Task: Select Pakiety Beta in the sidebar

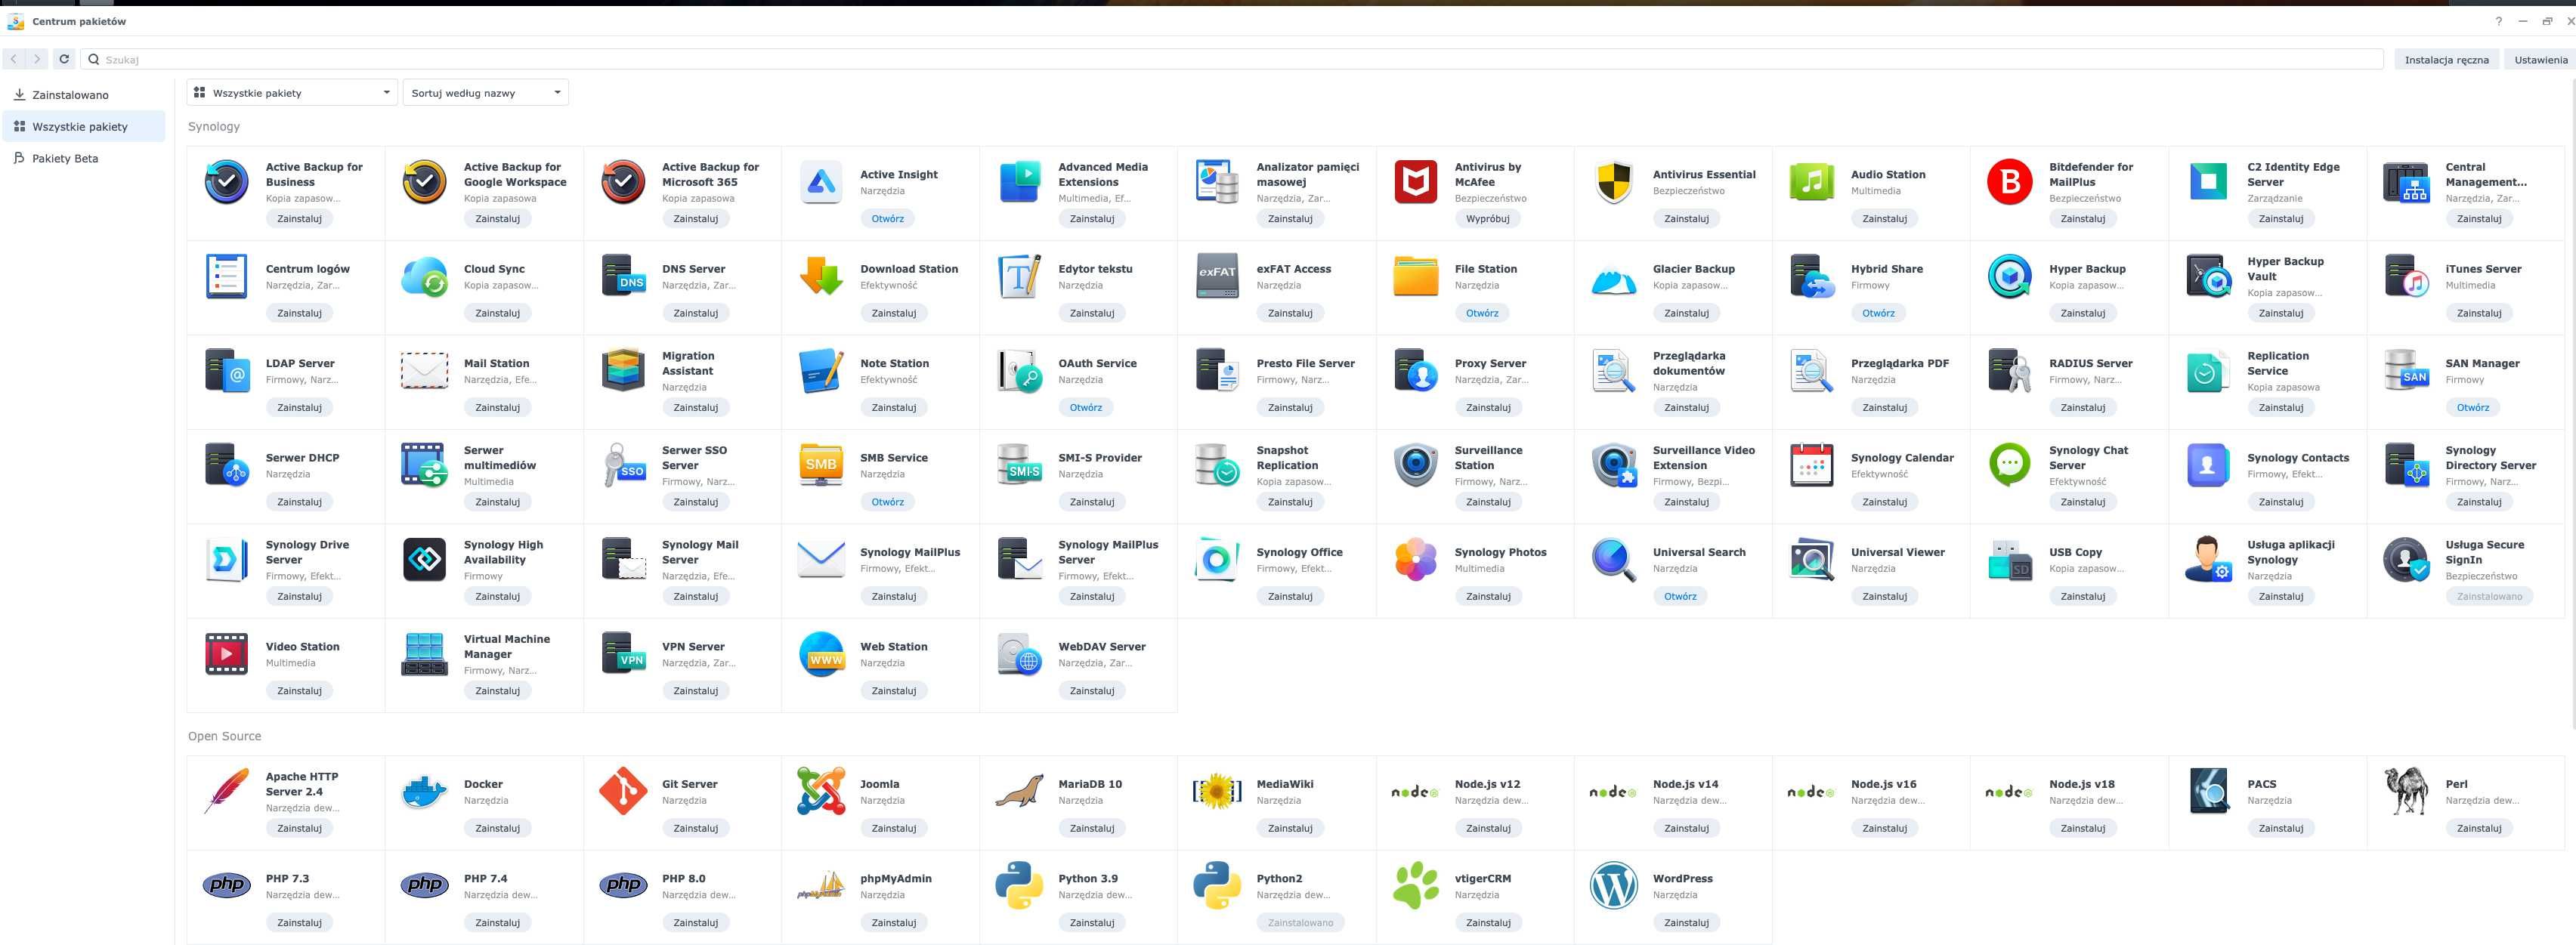Action: click(x=84, y=158)
